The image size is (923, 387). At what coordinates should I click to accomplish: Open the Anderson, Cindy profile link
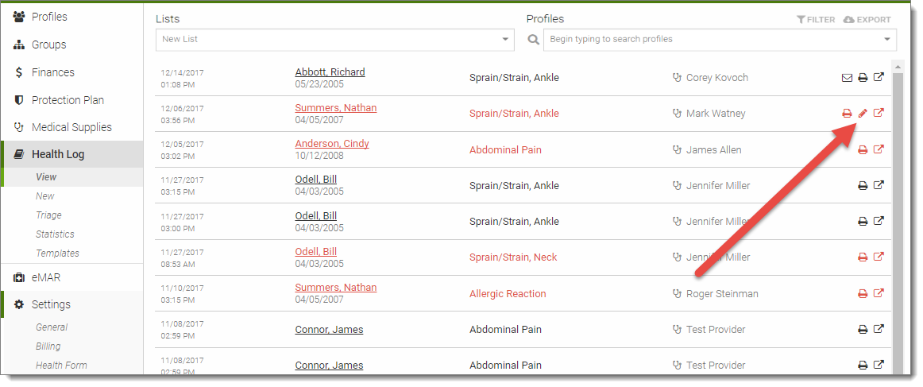tap(332, 144)
